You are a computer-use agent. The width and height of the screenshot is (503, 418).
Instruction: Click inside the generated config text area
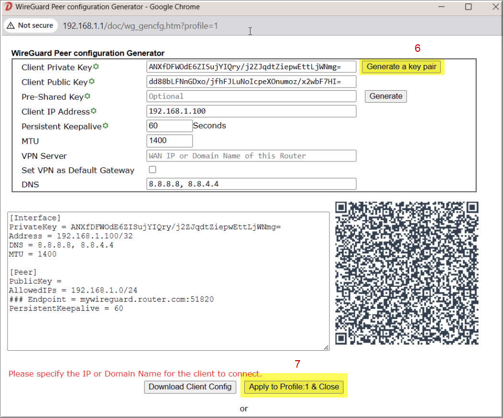(168, 281)
